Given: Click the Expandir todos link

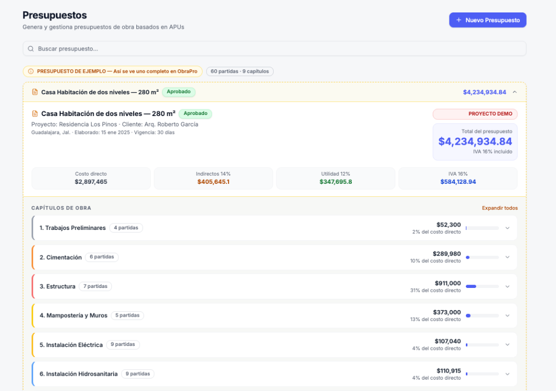Looking at the screenshot, I should (x=500, y=208).
